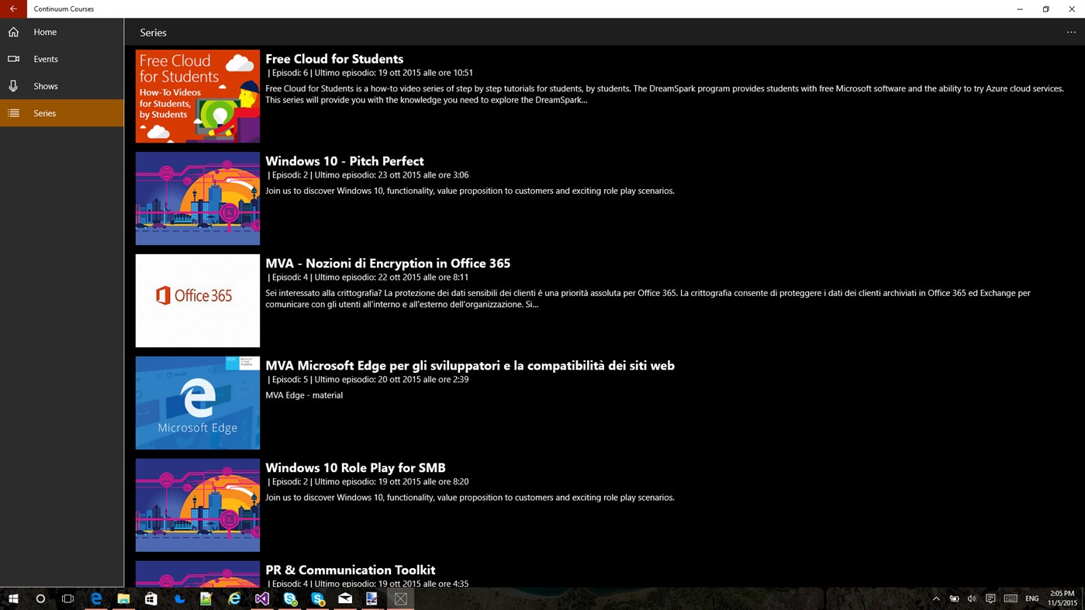The width and height of the screenshot is (1085, 610).
Task: Switch to the Shows section
Action: [x=62, y=86]
